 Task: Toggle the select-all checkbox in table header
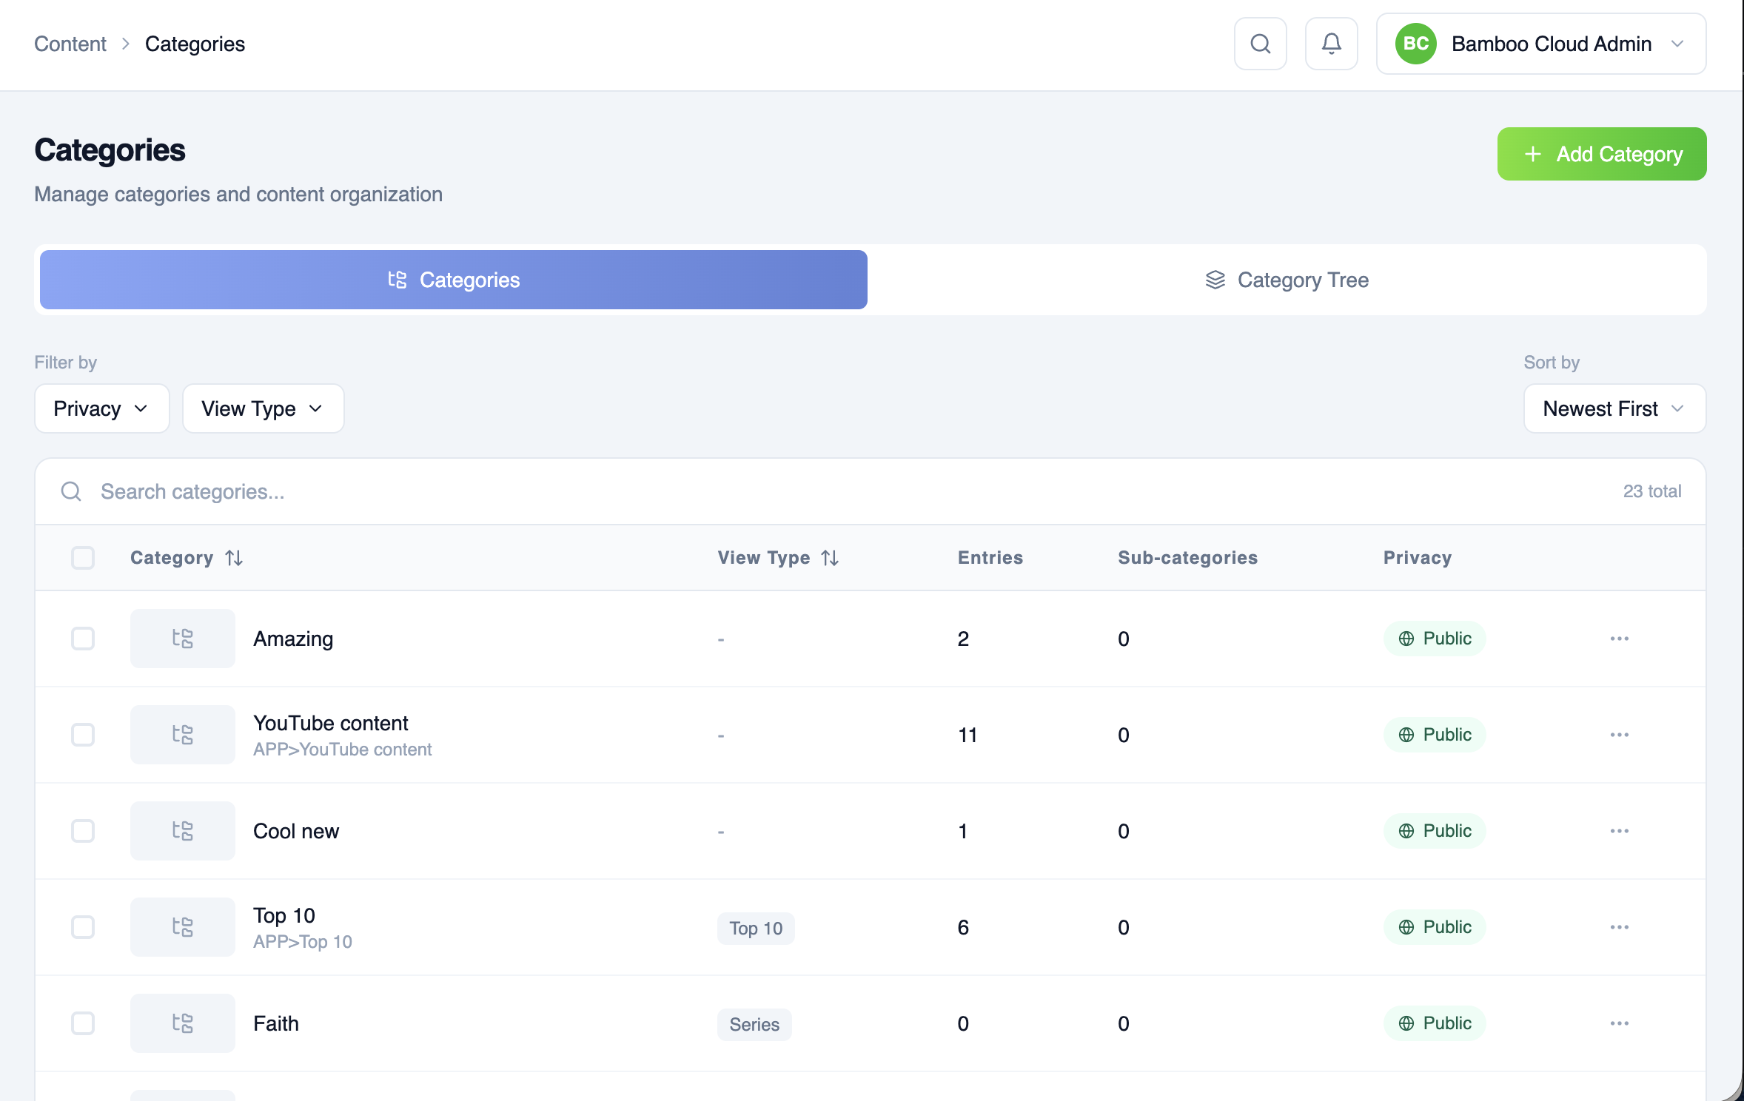[83, 558]
